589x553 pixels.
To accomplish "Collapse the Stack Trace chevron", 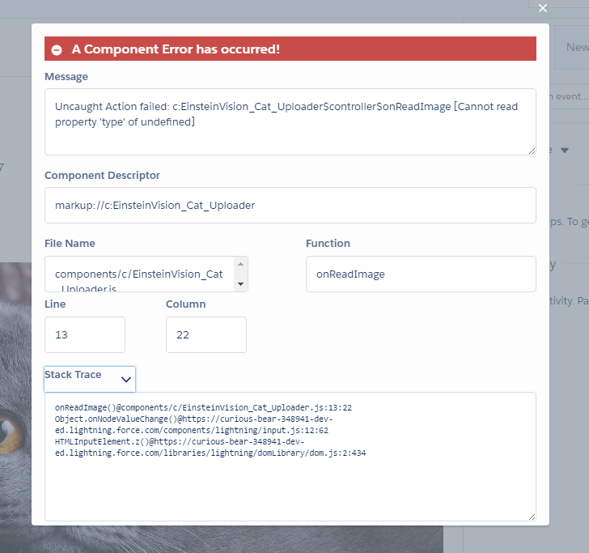I will [126, 378].
